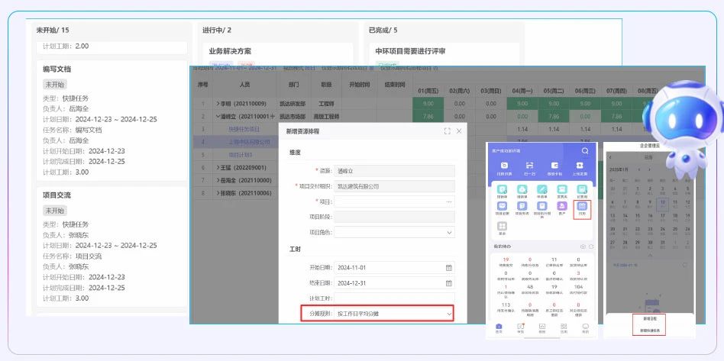Open date picker icon for 开始日期
Screen dimensions: 724x361
point(449,267)
